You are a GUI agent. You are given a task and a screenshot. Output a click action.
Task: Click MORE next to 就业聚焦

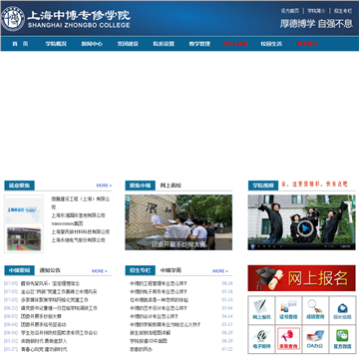click(x=104, y=185)
